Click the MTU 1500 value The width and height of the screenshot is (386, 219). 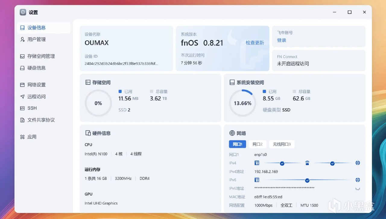click(309, 205)
